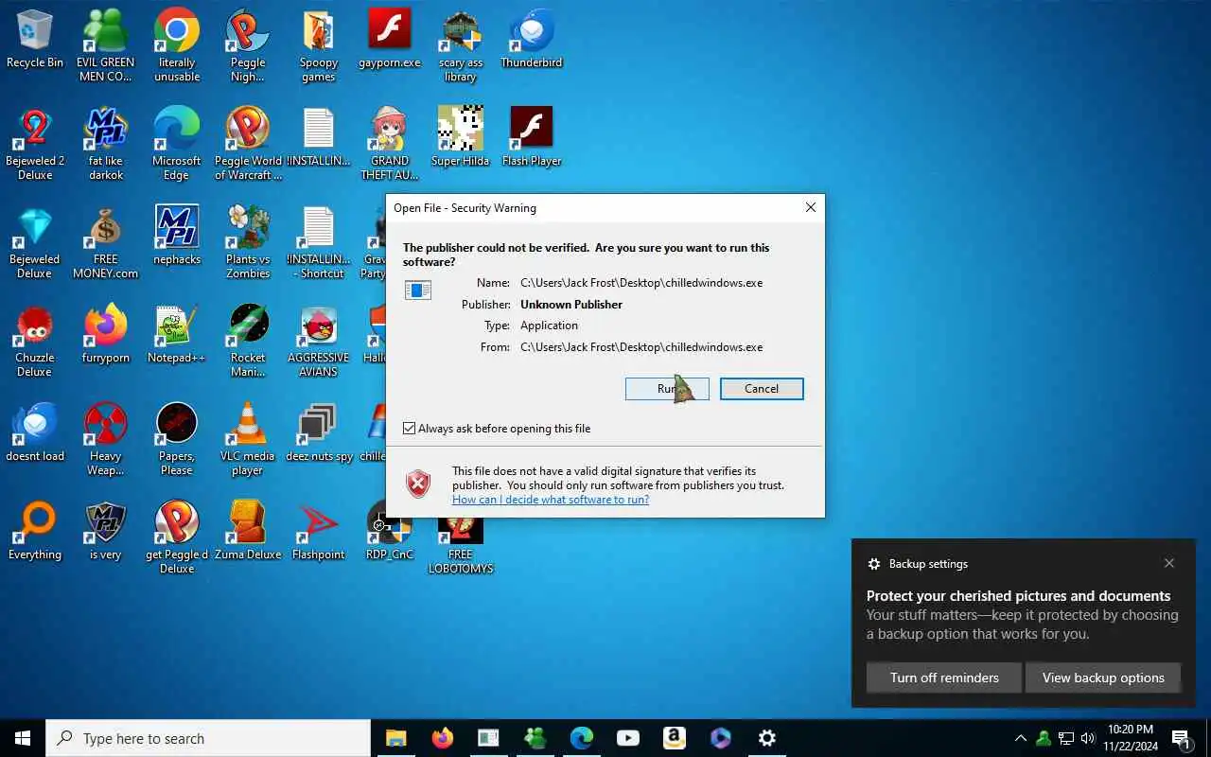Click the Windows Start button

tap(23, 738)
